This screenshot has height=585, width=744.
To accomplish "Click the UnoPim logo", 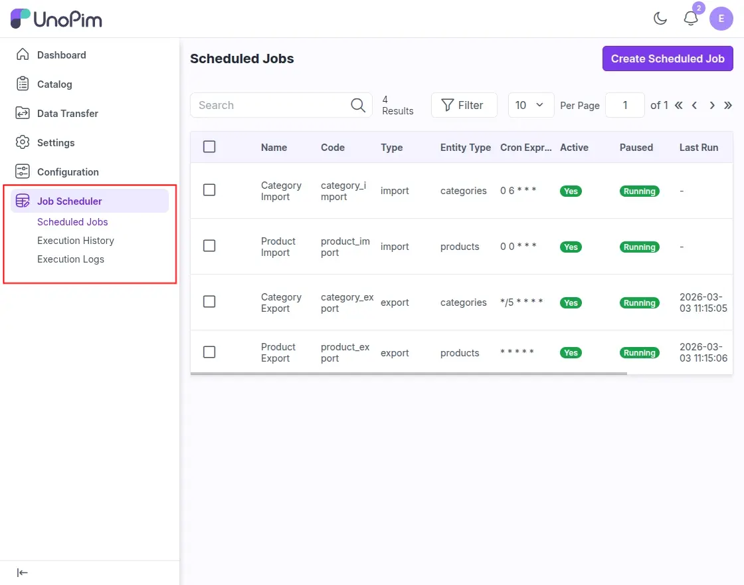I will (56, 19).
